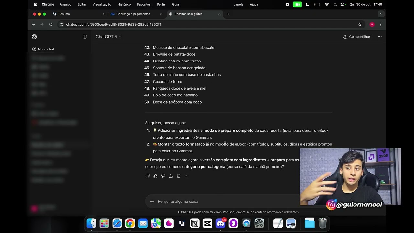
Task: Open the Apple menu
Action: click(35, 4)
